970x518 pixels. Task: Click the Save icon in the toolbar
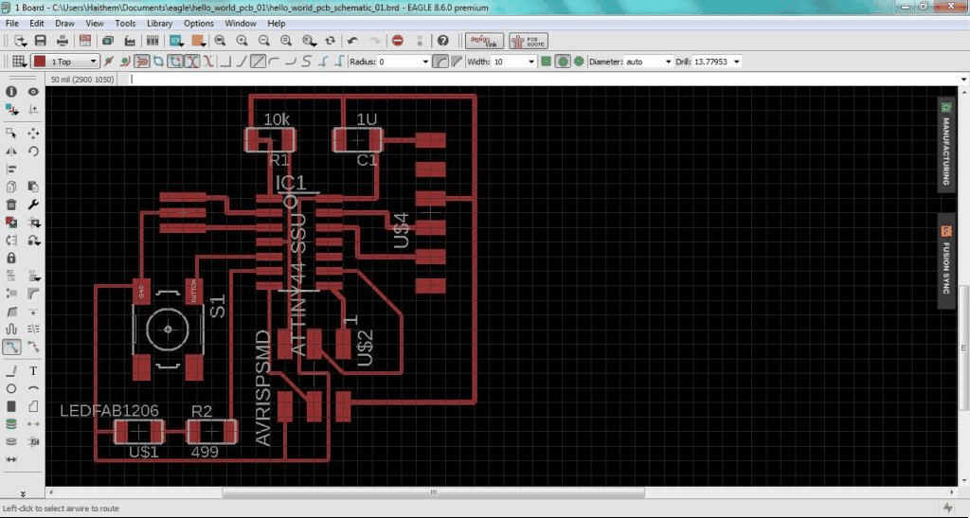coord(40,41)
